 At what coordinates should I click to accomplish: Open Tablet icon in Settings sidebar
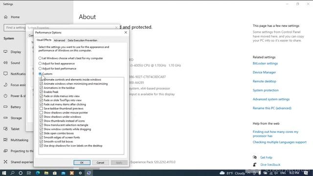pos(5,129)
